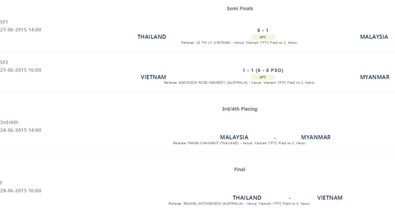Click THAILAND team name in SF1 match
Viewport: 395px width, 209px height.
click(152, 36)
